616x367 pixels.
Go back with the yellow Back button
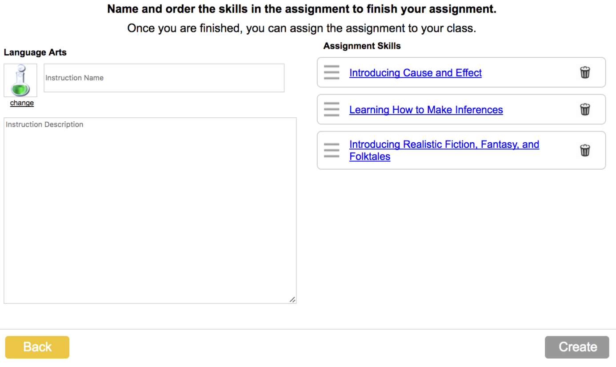pyautogui.click(x=37, y=347)
